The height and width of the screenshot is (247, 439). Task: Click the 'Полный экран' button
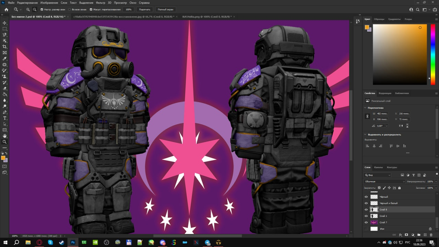point(166,10)
